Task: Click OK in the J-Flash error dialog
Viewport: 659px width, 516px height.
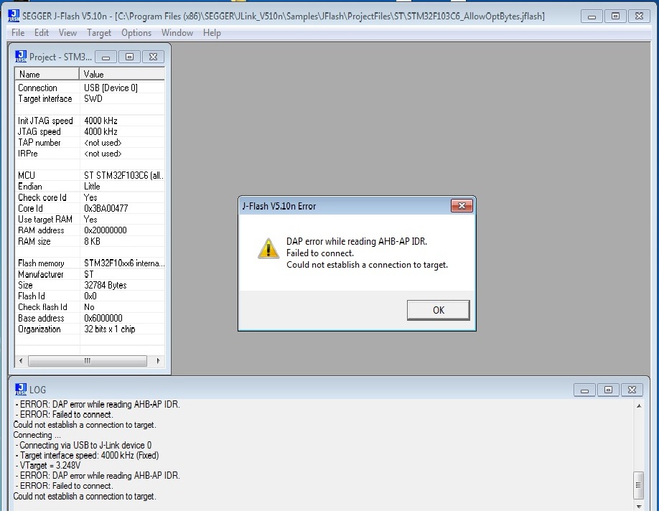Action: 439,310
